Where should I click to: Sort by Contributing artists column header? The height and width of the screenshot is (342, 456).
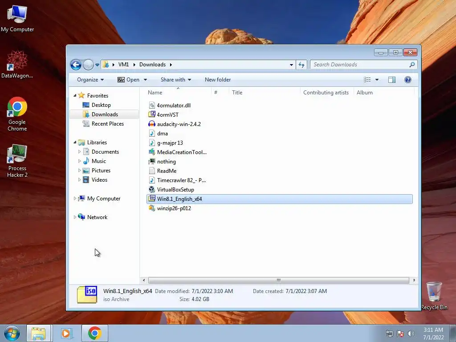(327, 93)
